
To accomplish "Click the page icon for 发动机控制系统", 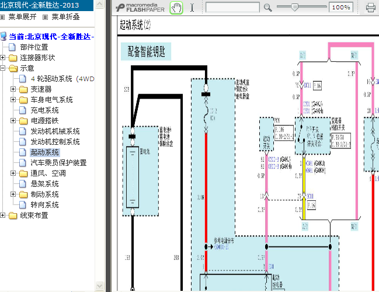I will 23,142.
